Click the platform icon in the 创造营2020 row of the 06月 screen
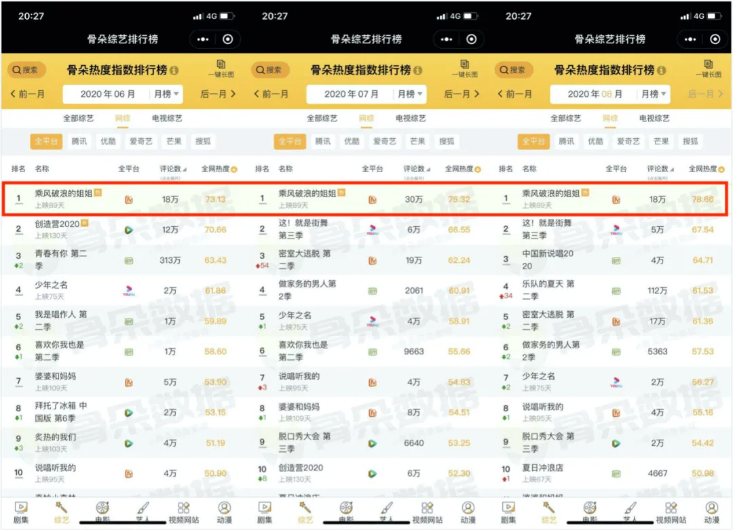733x530 pixels. point(128,230)
